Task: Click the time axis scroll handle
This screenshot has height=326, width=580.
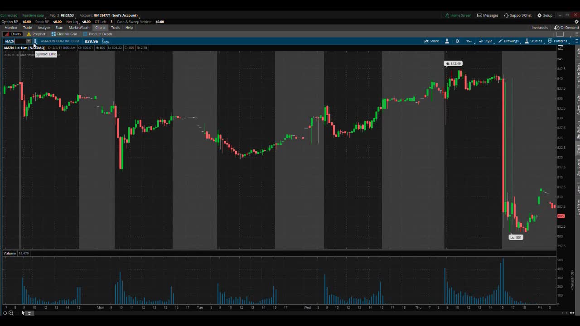Action: click(29, 313)
